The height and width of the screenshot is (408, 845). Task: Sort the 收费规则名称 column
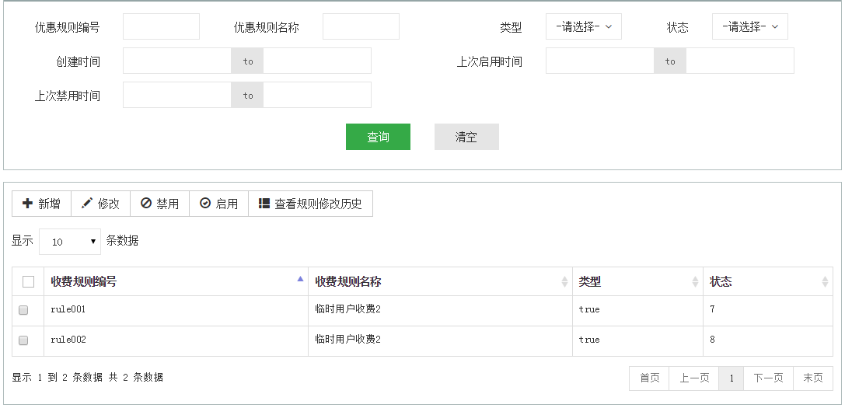(x=564, y=281)
